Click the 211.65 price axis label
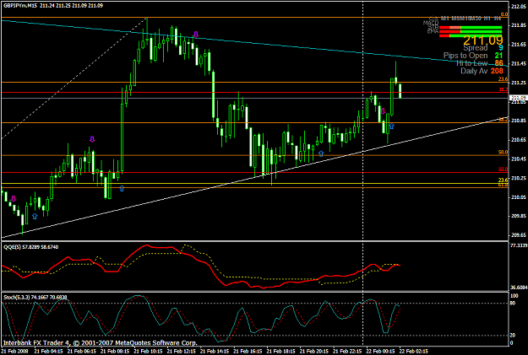This screenshot has width=528, height=355. pos(519,45)
